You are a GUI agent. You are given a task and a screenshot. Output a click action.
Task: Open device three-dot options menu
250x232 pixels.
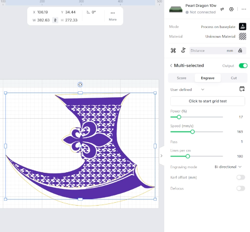pyautogui.click(x=243, y=9)
